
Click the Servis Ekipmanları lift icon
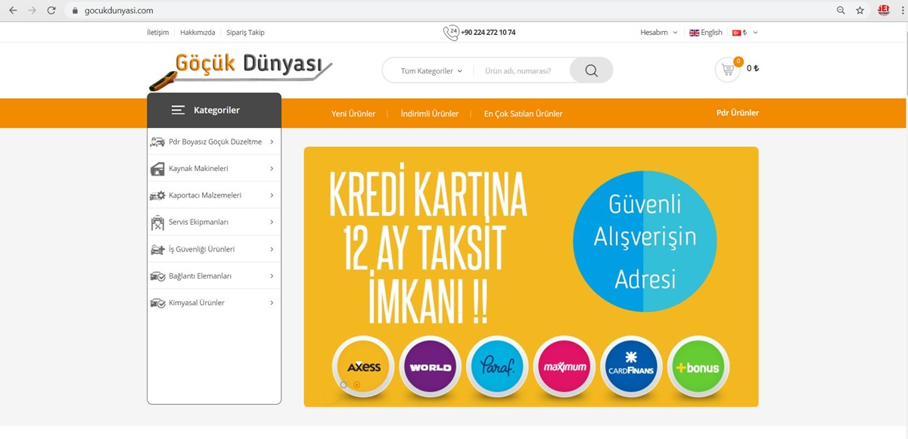click(x=157, y=223)
